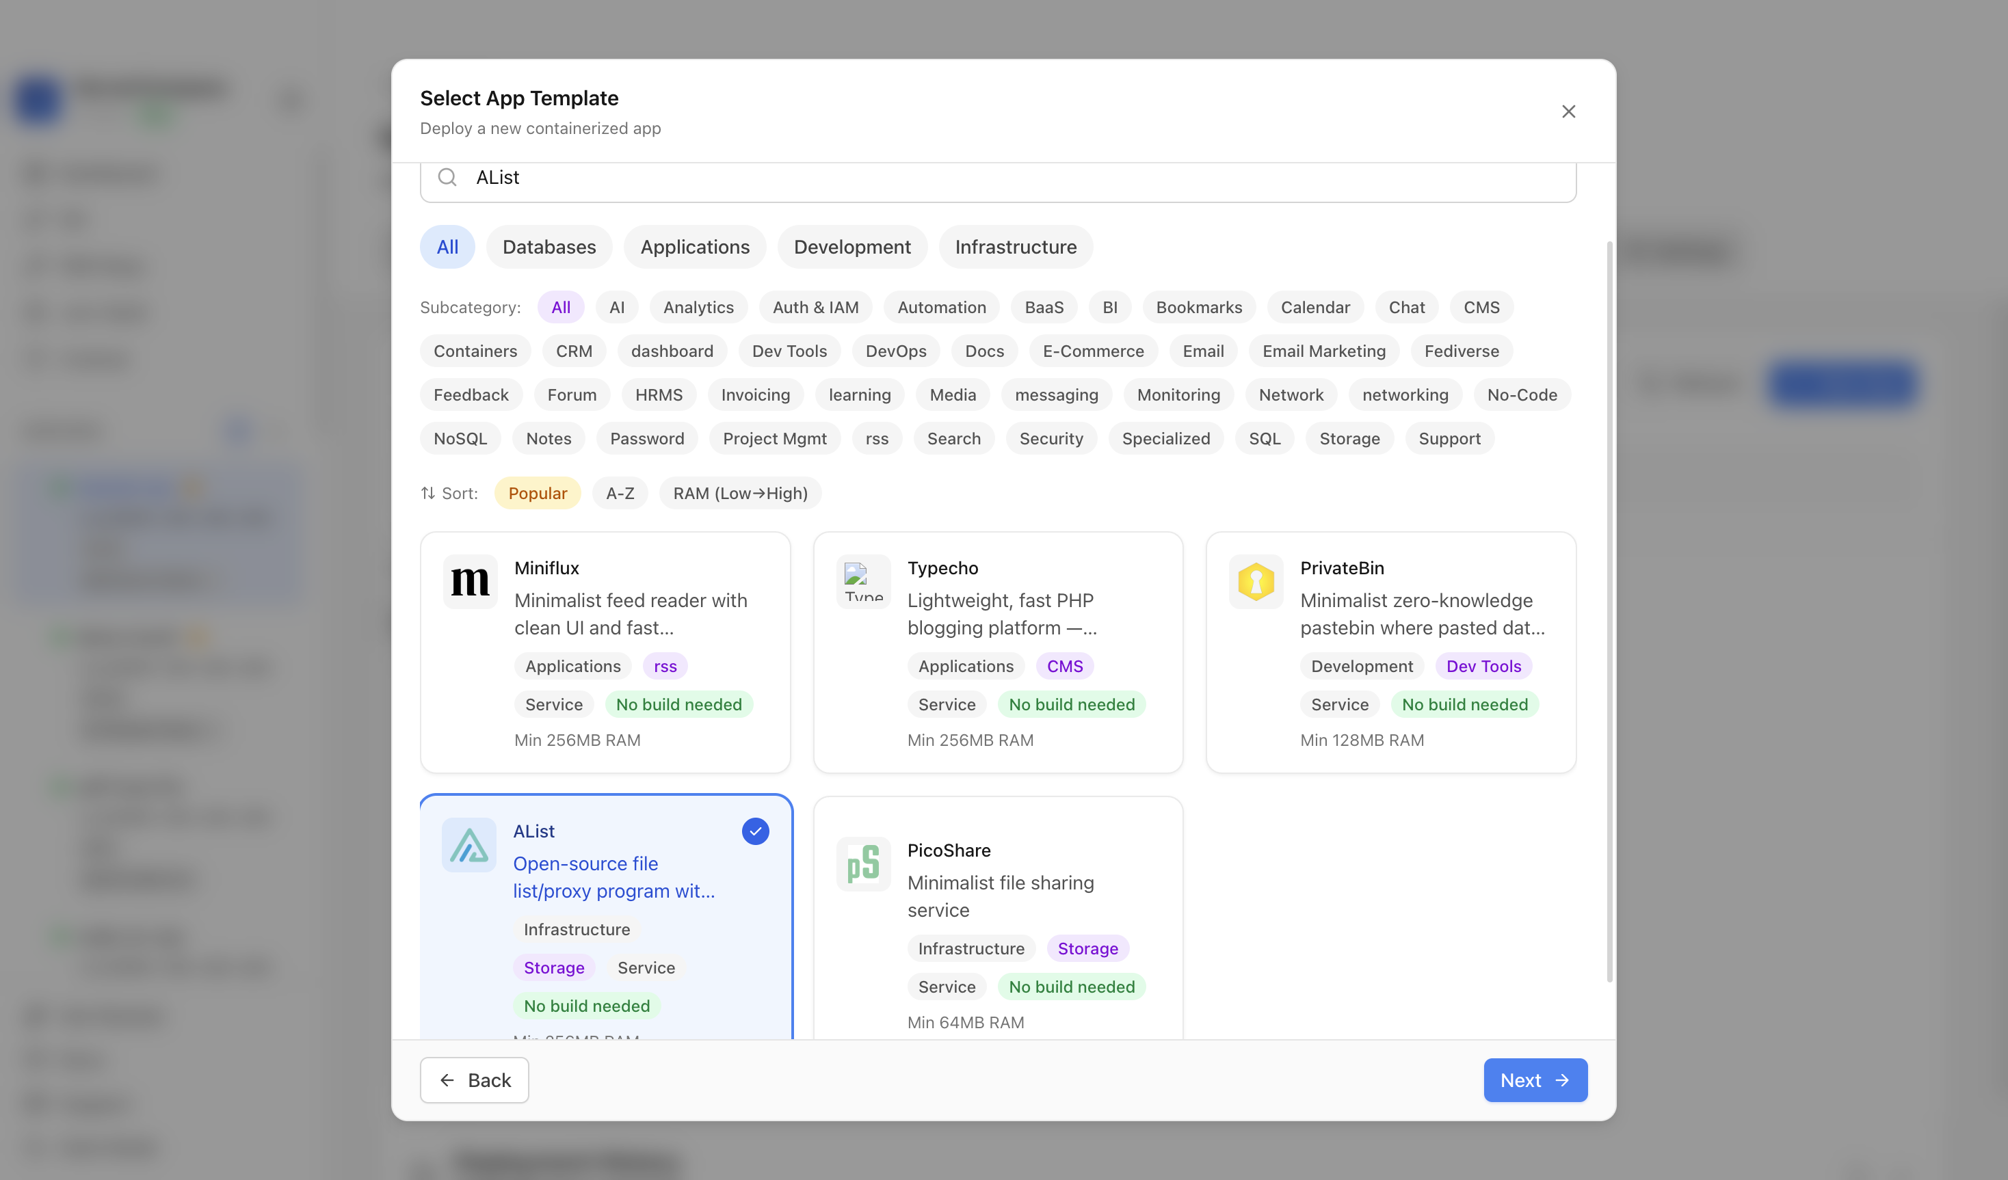The image size is (2008, 1180).
Task: Switch to the Databases category
Action: (549, 247)
